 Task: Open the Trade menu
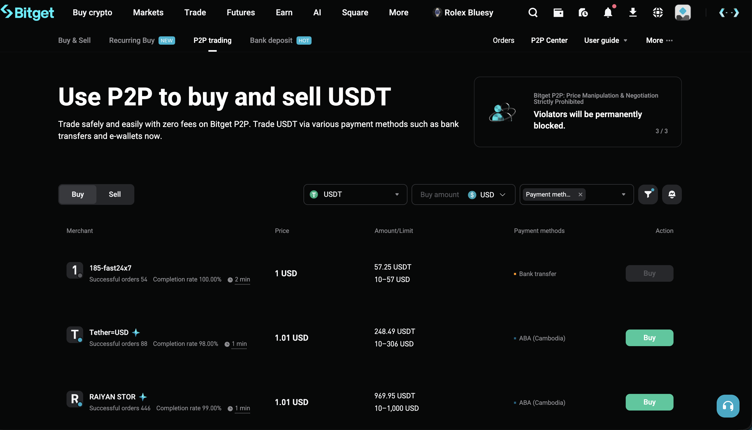pyautogui.click(x=195, y=12)
